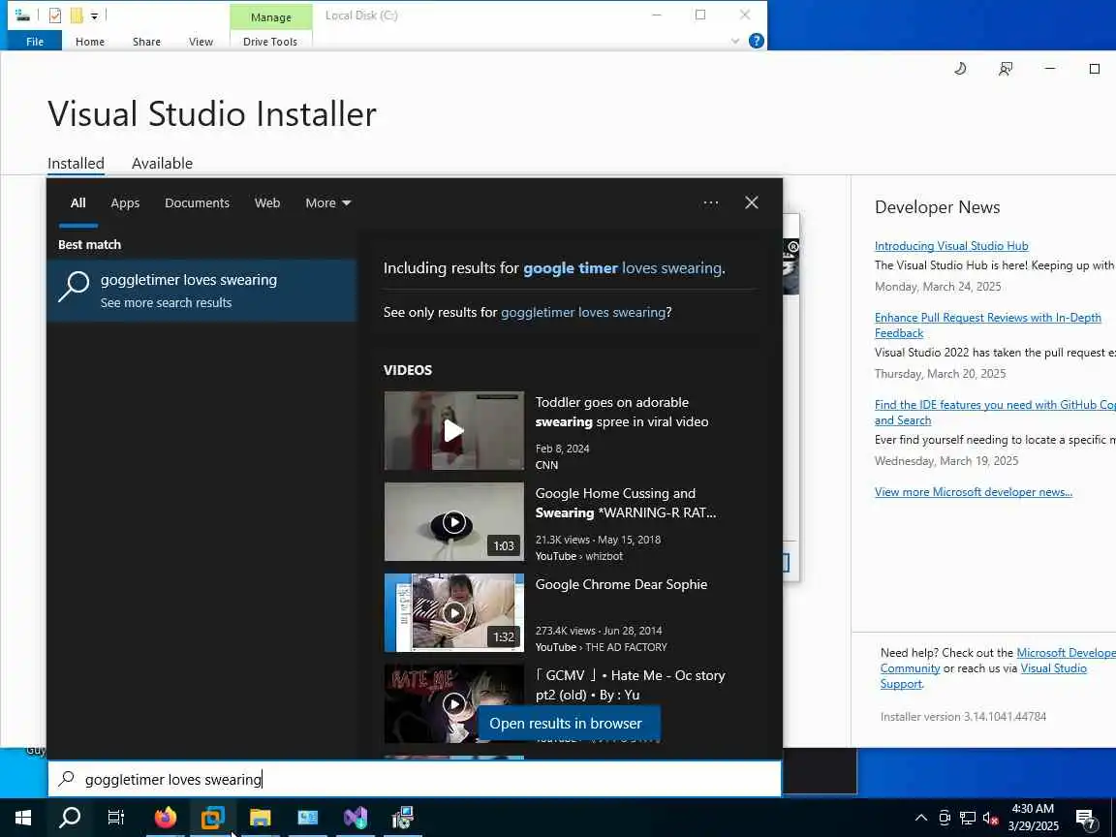Launch Firefox from the taskbar

click(165, 817)
